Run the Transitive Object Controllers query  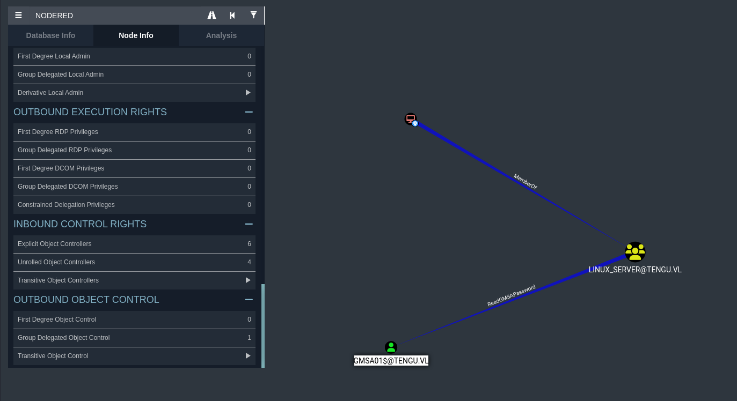[x=248, y=280]
